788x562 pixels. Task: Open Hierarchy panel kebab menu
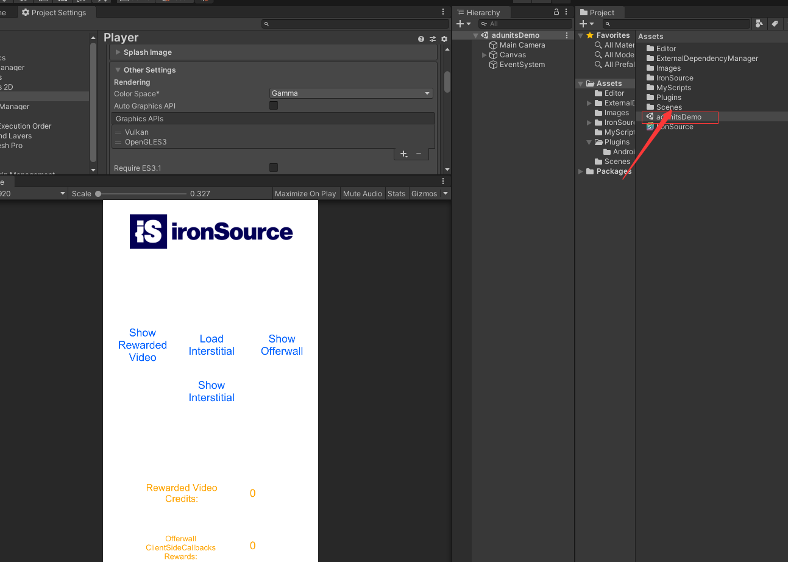tap(567, 12)
